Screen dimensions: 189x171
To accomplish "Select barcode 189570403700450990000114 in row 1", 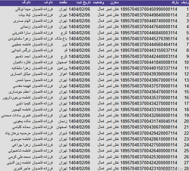I will [x=149, y=9].
